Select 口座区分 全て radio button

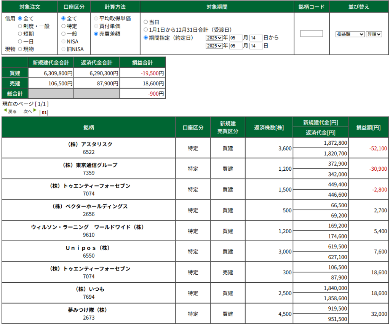click(64, 18)
